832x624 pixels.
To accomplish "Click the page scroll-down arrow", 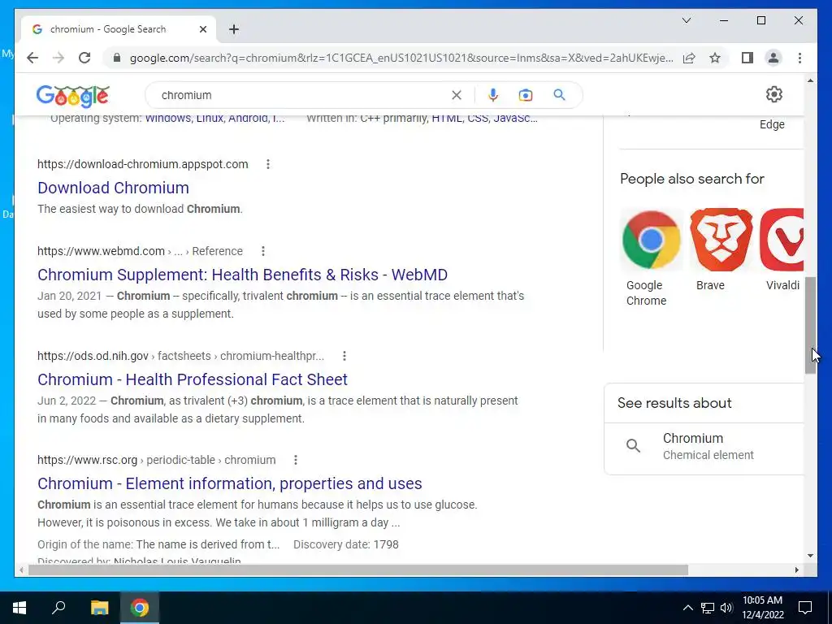I will (x=810, y=556).
